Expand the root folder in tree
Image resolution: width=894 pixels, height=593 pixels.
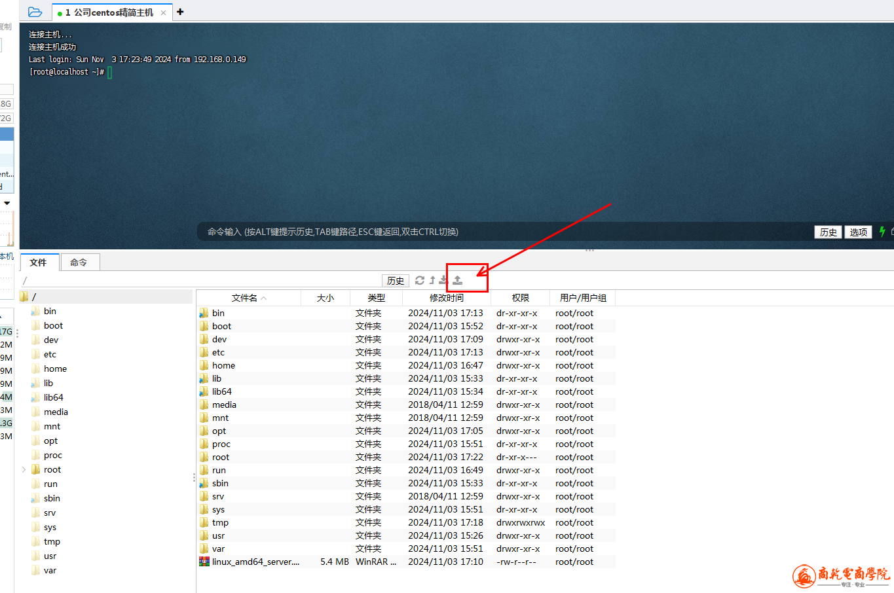(x=24, y=469)
